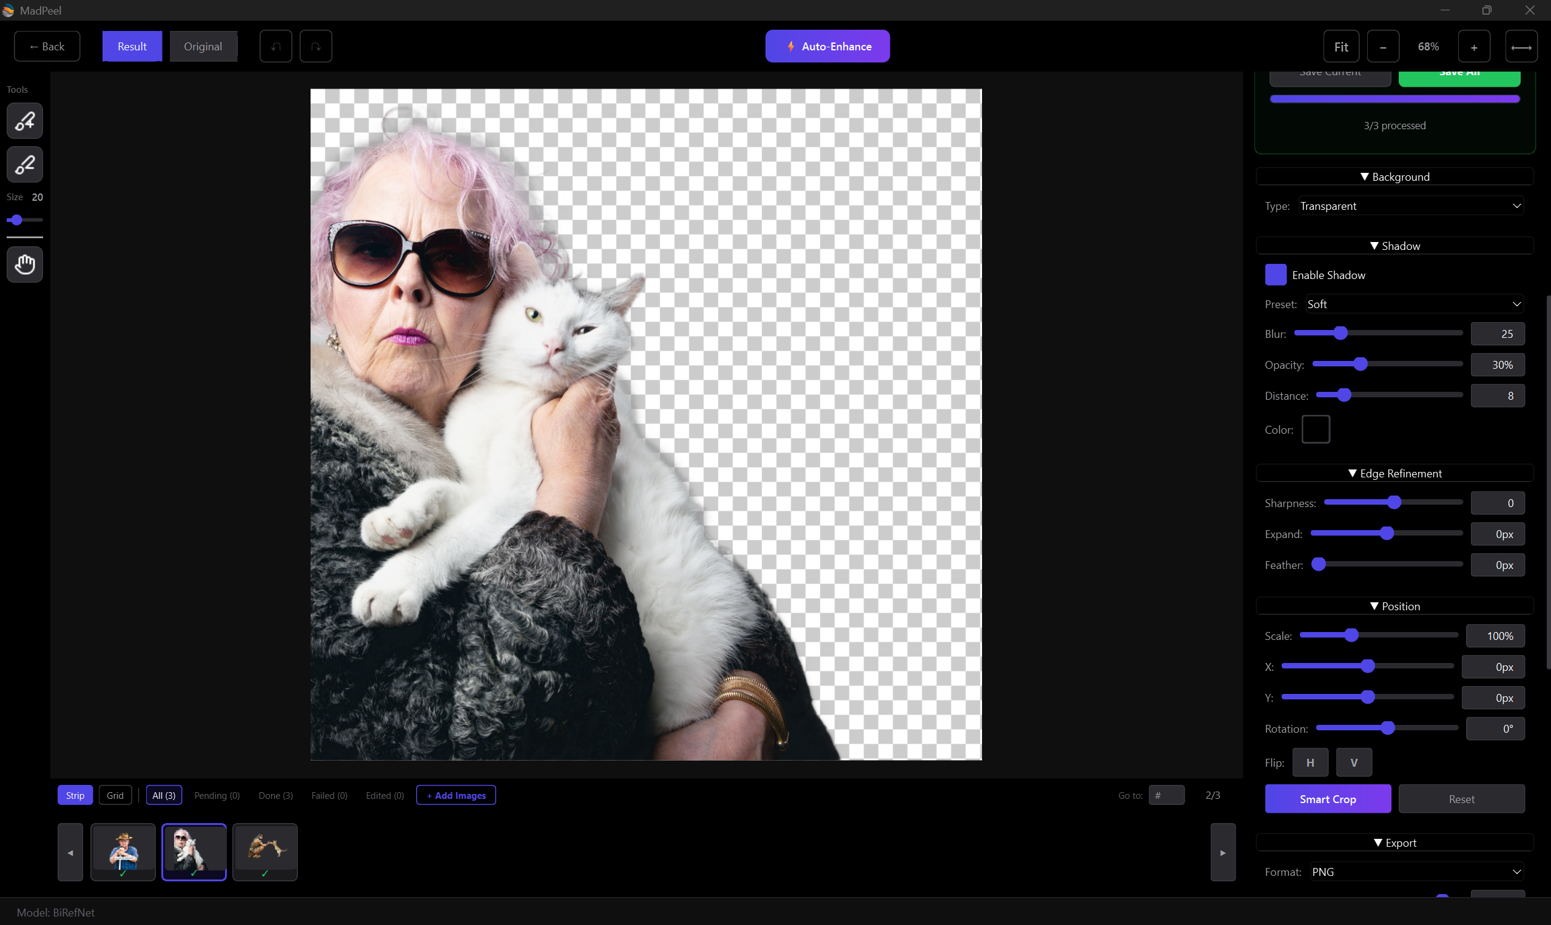
Task: Click the fit-width arrow icon
Action: click(x=1522, y=47)
